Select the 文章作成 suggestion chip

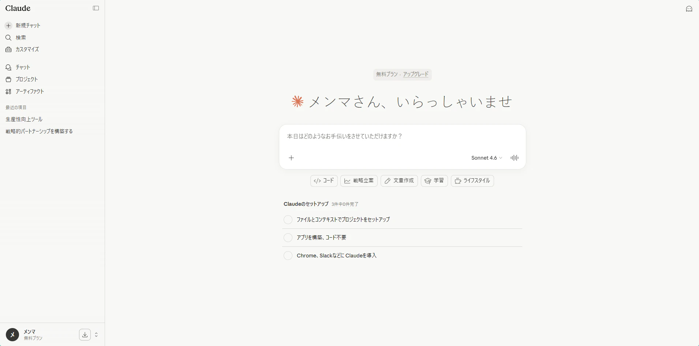(399, 181)
